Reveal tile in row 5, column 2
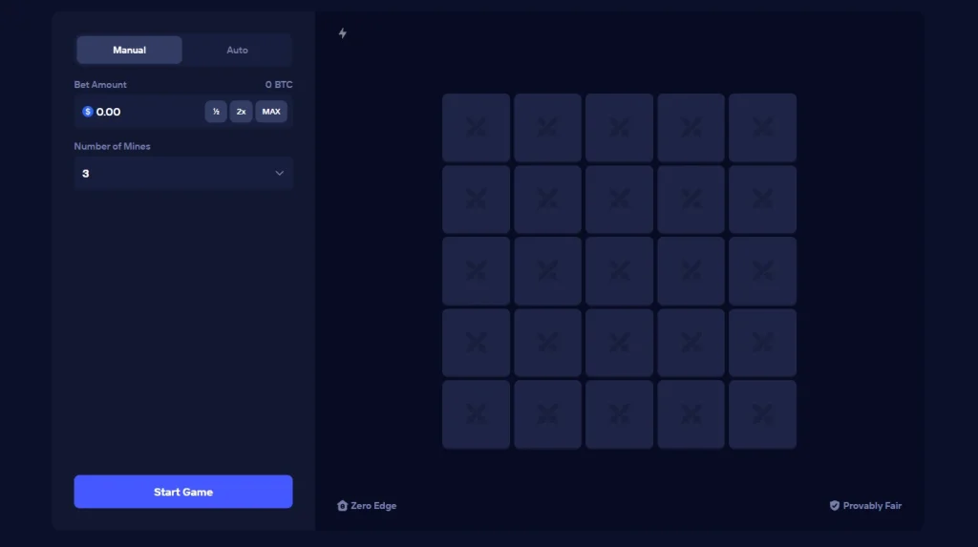 tap(547, 414)
